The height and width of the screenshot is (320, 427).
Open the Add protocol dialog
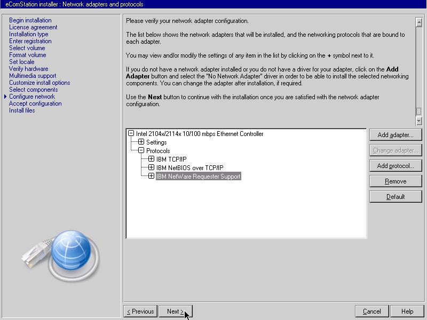396,166
